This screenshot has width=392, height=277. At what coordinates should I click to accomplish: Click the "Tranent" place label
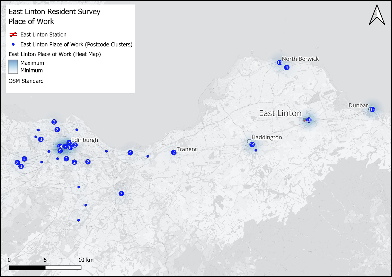(x=187, y=149)
